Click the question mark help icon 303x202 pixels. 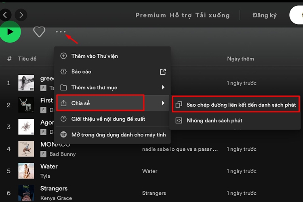click(x=63, y=119)
